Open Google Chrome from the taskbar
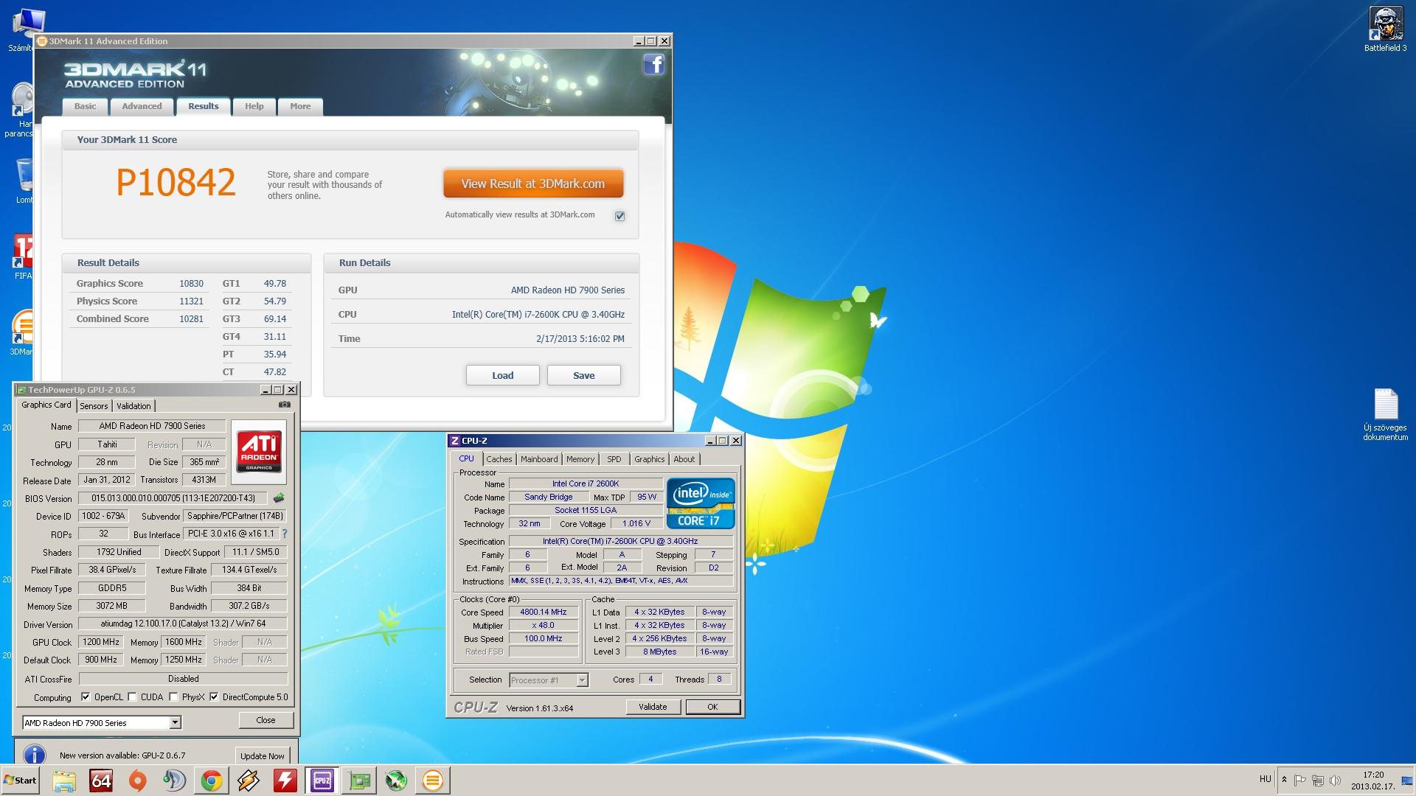The height and width of the screenshot is (796, 1416). [x=212, y=781]
